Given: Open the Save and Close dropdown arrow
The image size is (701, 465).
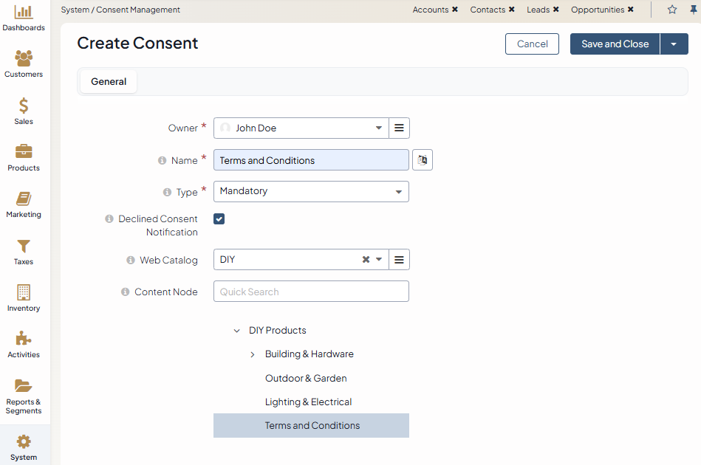Looking at the screenshot, I should click(x=674, y=44).
